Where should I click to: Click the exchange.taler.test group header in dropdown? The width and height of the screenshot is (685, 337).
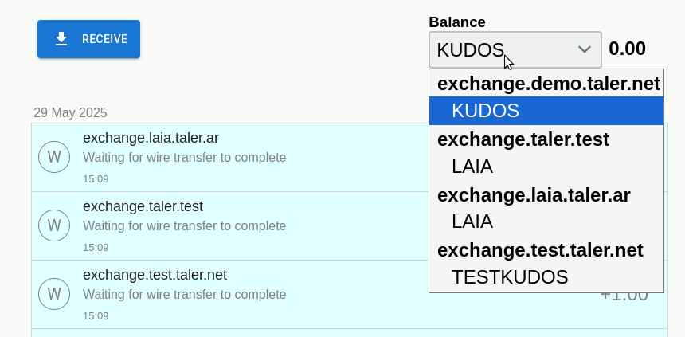click(523, 139)
